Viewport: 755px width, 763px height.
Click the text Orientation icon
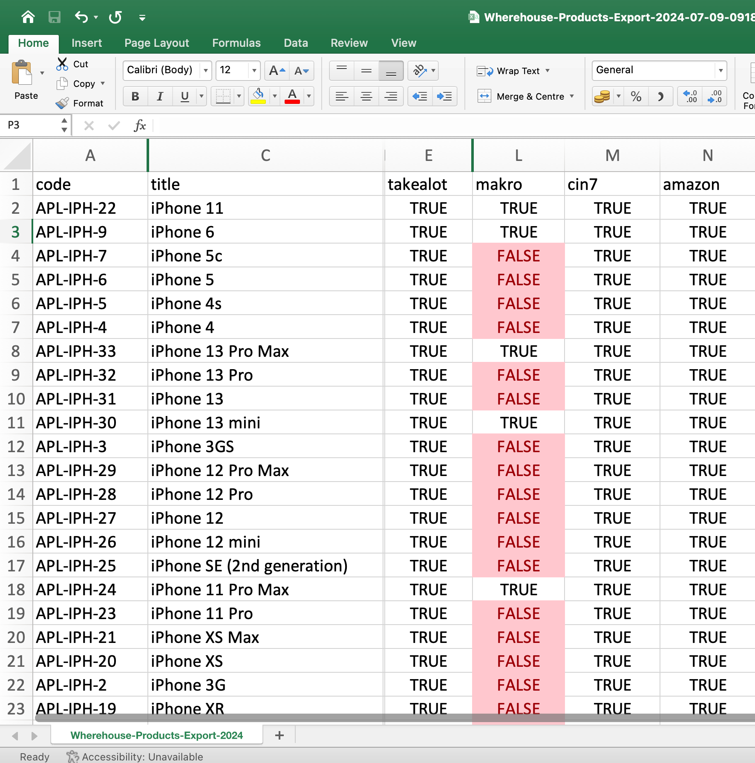(420, 71)
